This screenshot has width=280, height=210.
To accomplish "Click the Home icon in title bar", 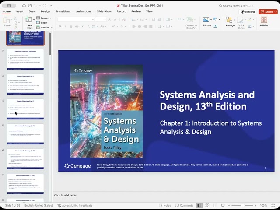I will pos(24,6).
